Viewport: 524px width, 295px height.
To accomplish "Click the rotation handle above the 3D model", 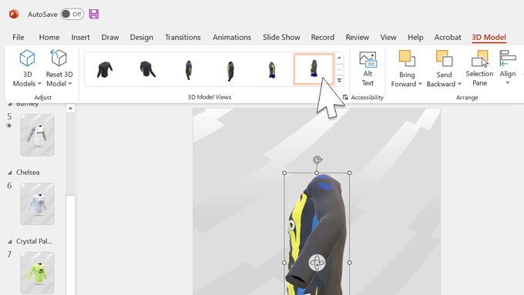I will (x=317, y=159).
